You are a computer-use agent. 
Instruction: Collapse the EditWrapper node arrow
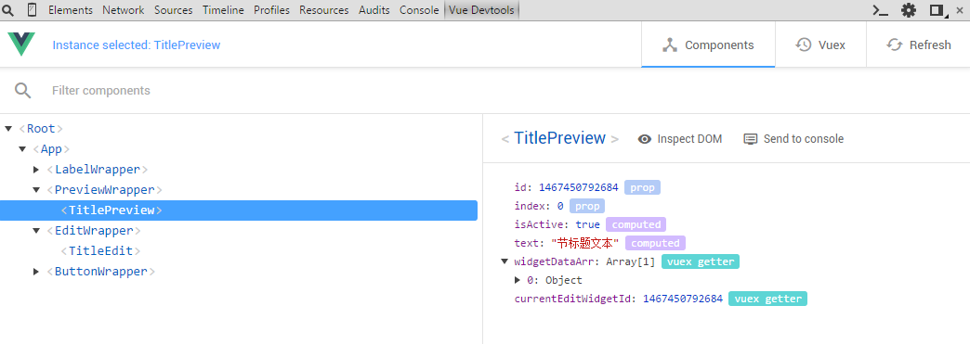pos(36,230)
